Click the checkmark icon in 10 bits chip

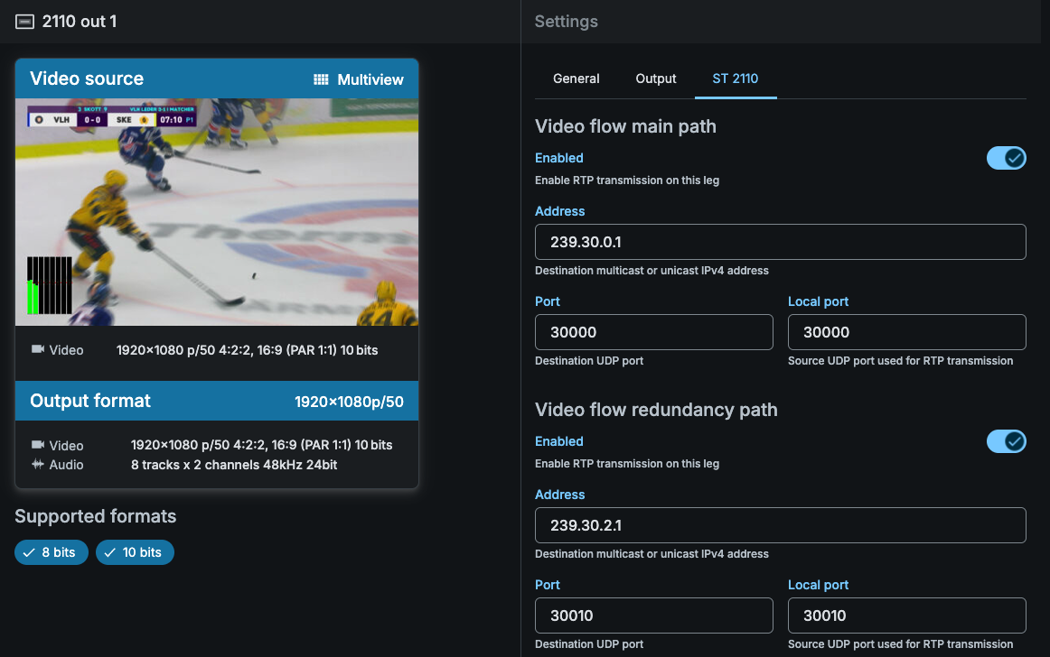click(x=110, y=552)
